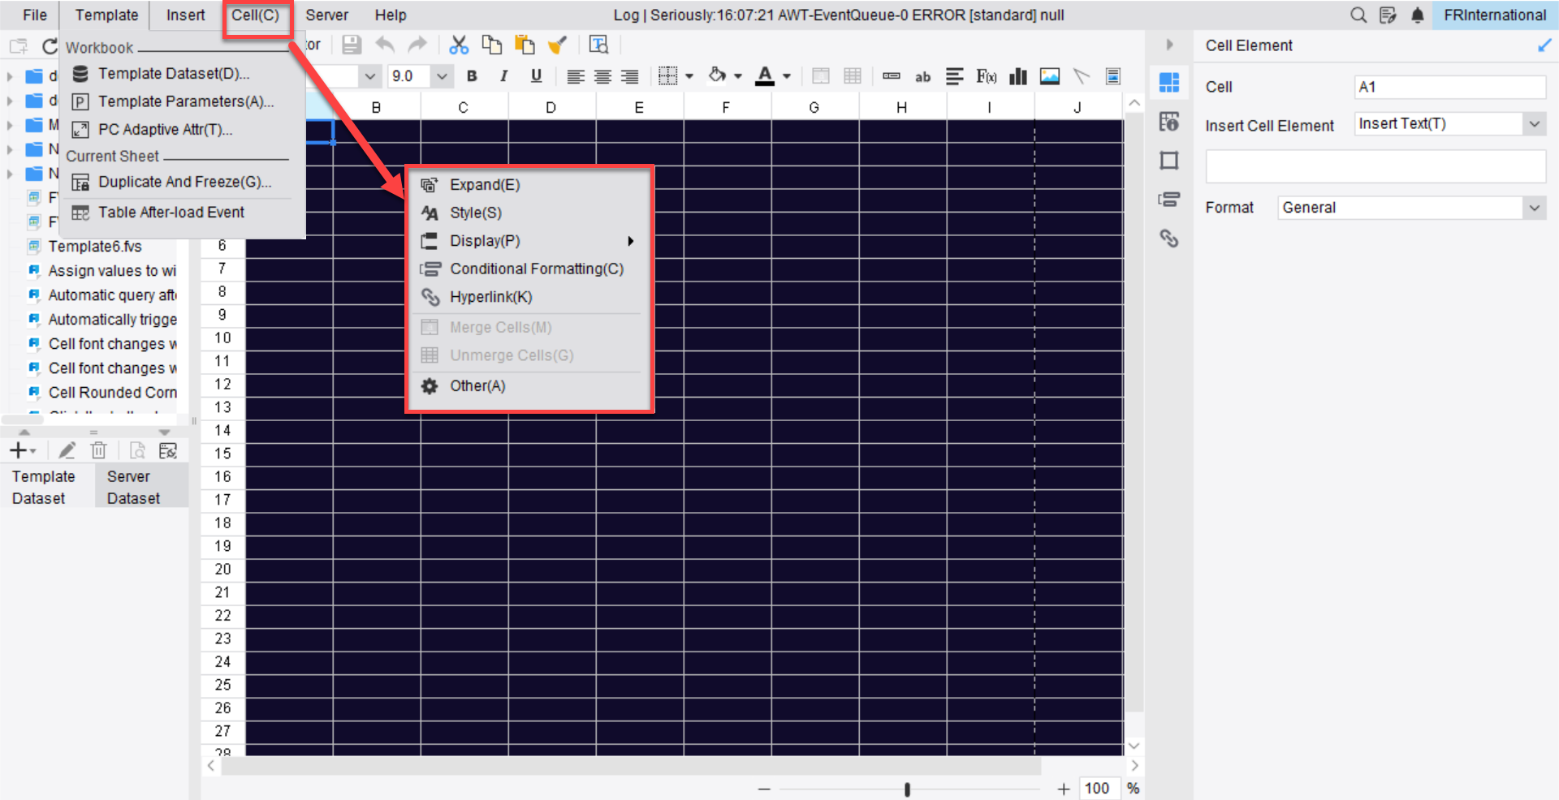Choose Conditional Formatting(C) menu entry

point(537,269)
